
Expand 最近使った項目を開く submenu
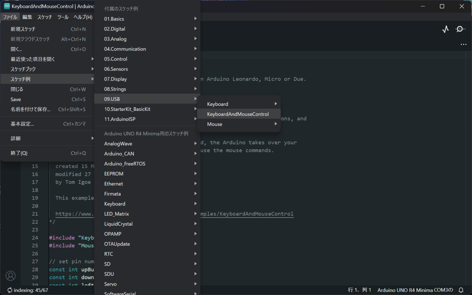(48, 59)
